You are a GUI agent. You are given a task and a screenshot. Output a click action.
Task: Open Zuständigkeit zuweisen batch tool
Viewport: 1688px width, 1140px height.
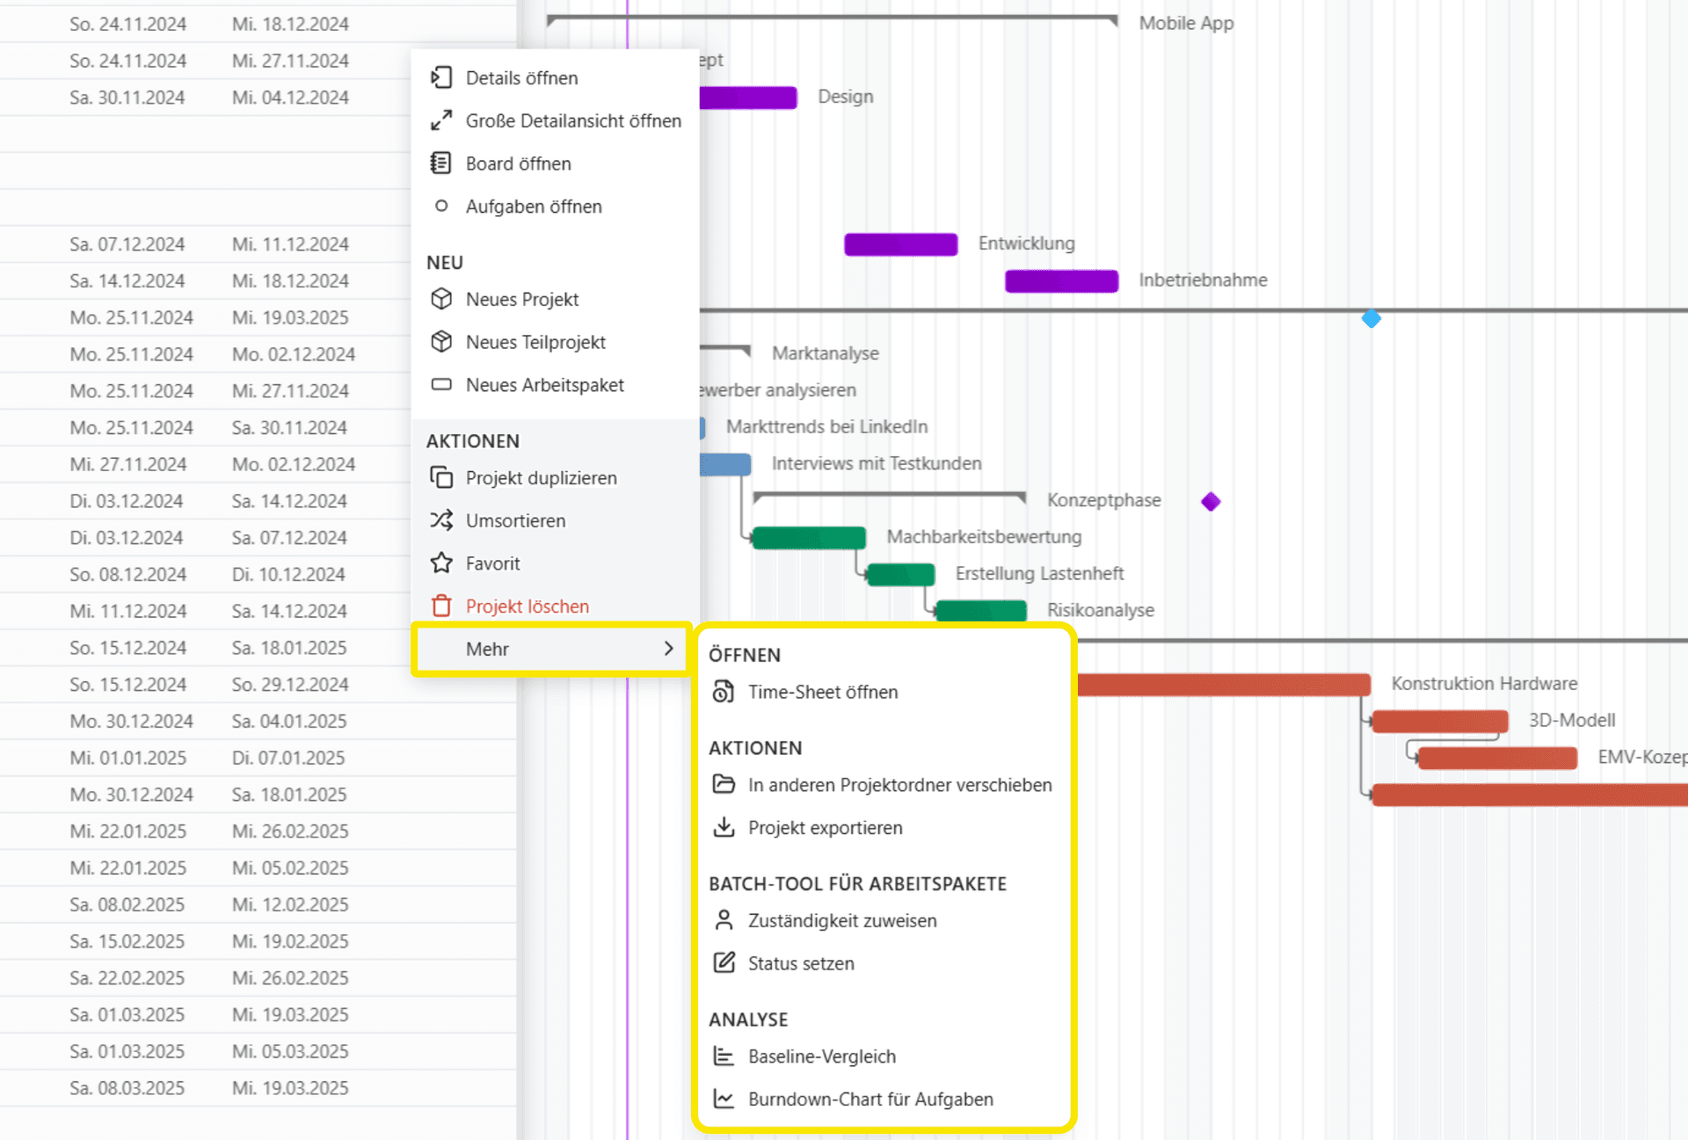click(841, 921)
